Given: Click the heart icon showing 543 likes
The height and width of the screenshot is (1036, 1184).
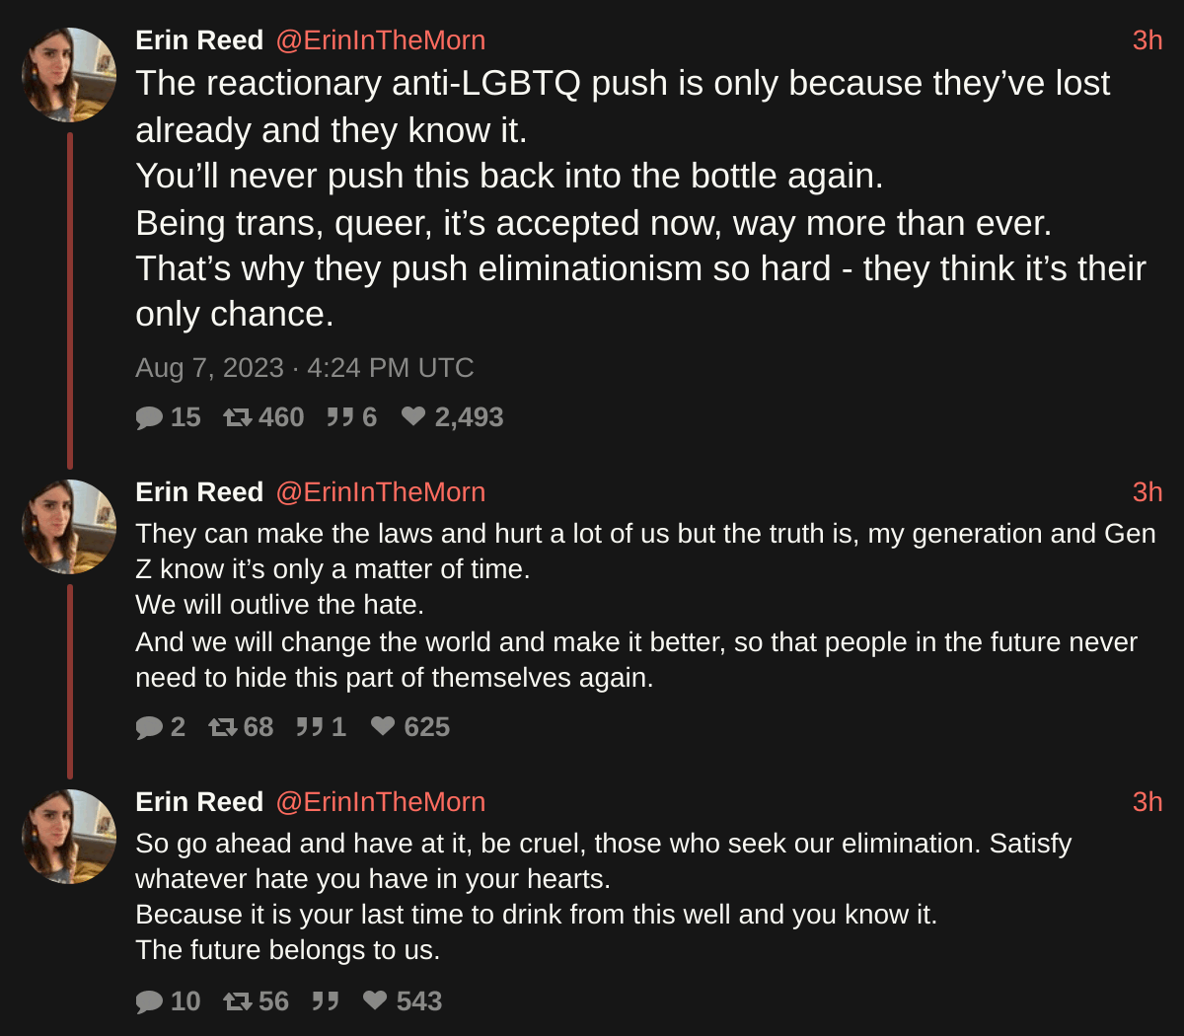Looking at the screenshot, I should pos(375,1001).
